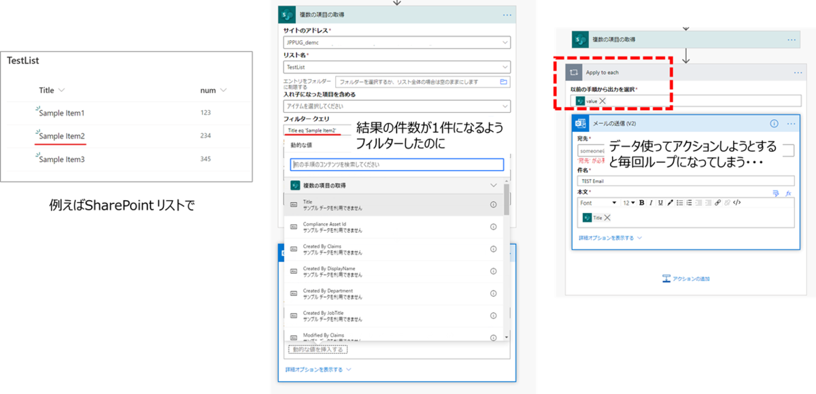Click the info icon on メールの送信 (V2)
This screenshot has height=394, width=816.
tap(773, 123)
